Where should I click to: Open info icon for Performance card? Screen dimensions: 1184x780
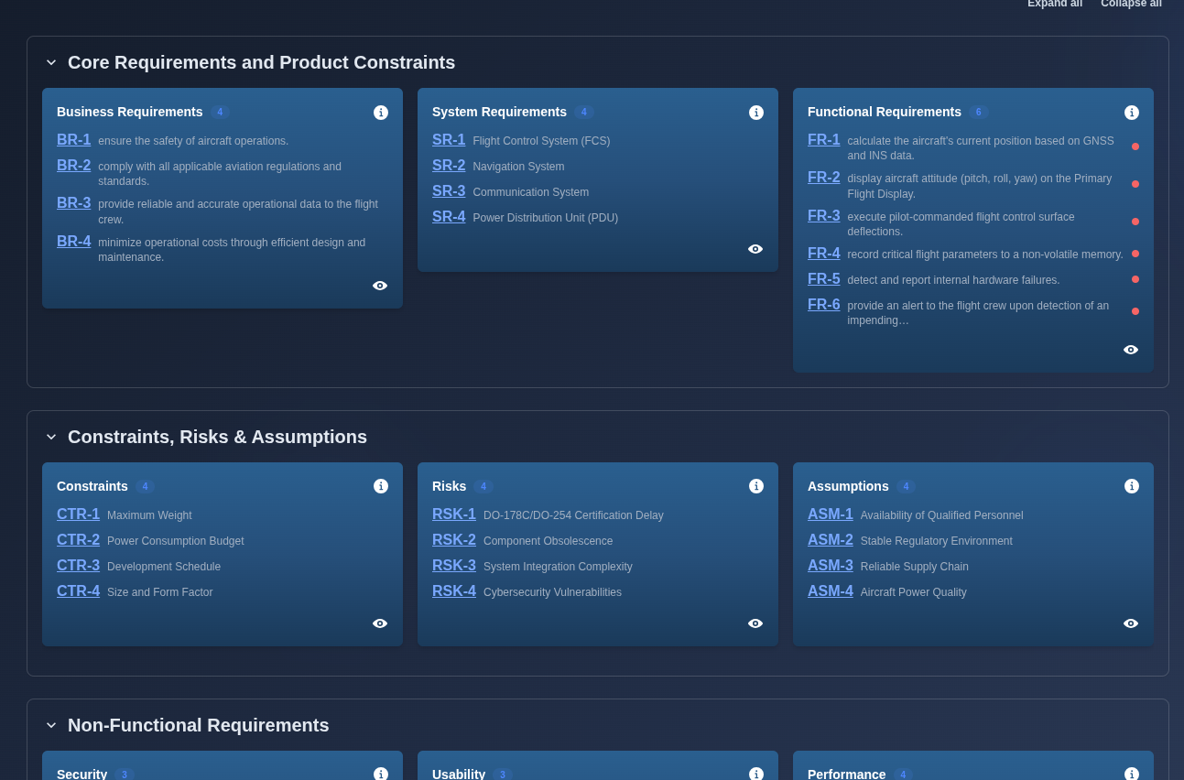click(1132, 774)
